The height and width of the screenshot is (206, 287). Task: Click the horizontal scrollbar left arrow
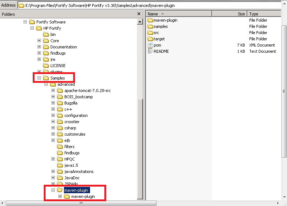pos(2,203)
